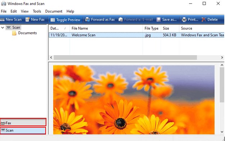Image resolution: width=225 pixels, height=141 pixels.
Task: Click the New Scan label
Action: pyautogui.click(x=14, y=19)
